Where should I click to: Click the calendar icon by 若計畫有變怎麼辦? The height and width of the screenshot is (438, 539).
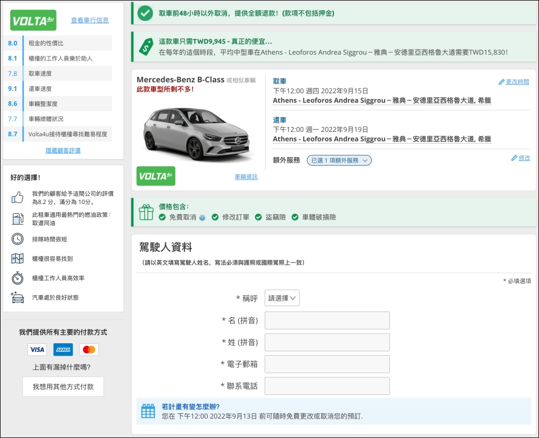click(x=148, y=411)
